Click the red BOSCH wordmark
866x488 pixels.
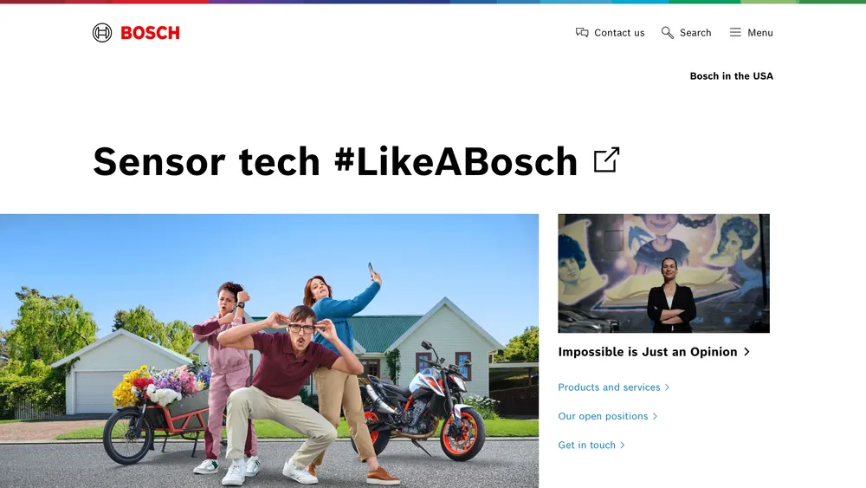click(150, 33)
